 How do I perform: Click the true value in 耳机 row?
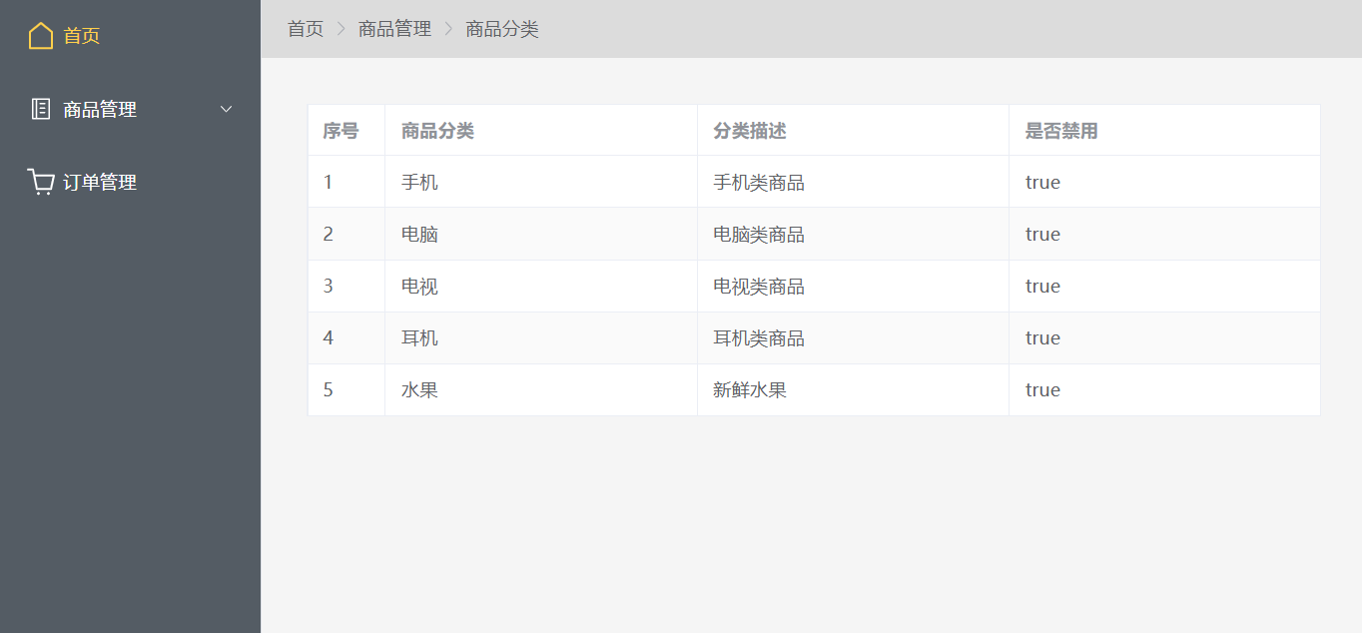click(x=1042, y=337)
